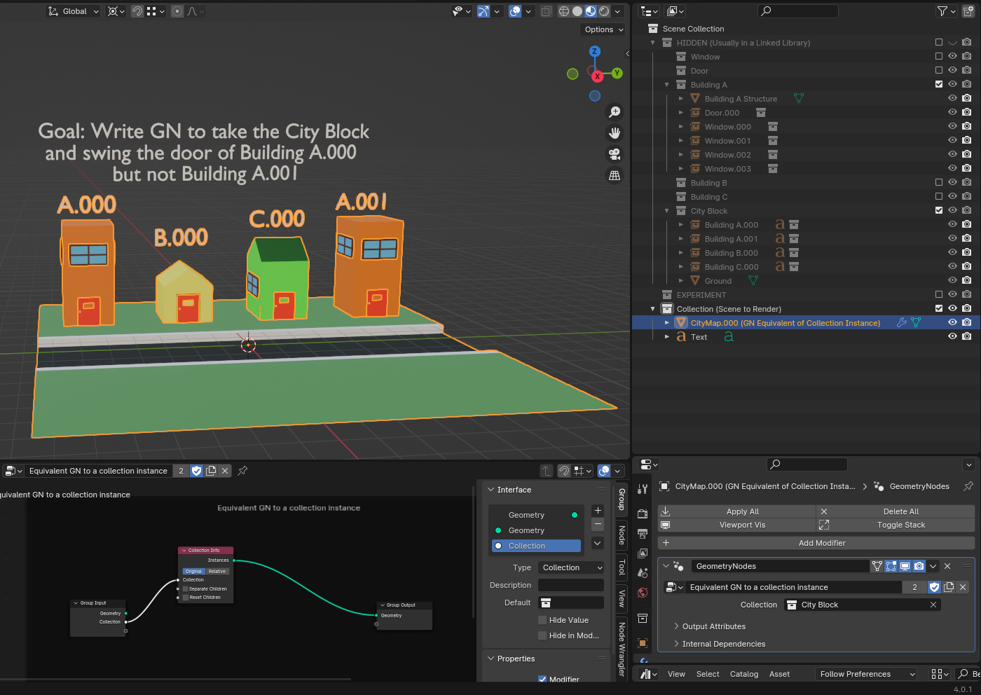Screen dimensions: 981x695
Task: Open the socket Type dropdown
Action: [571, 567]
